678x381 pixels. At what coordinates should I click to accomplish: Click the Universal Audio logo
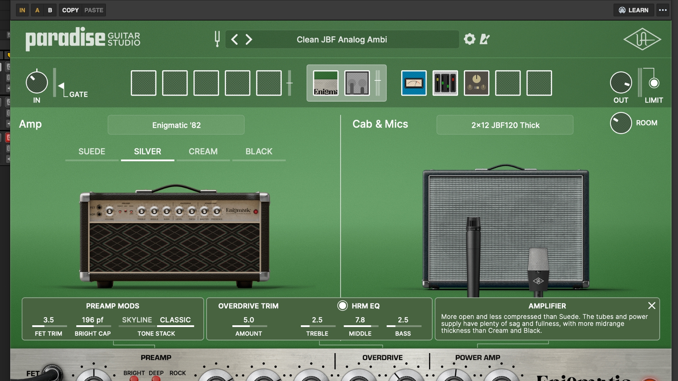pos(642,39)
